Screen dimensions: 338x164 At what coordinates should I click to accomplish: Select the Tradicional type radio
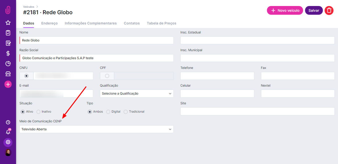point(126,112)
